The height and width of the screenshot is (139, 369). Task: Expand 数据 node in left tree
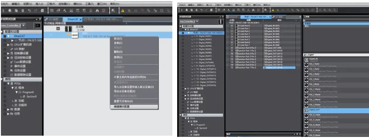[9, 109]
